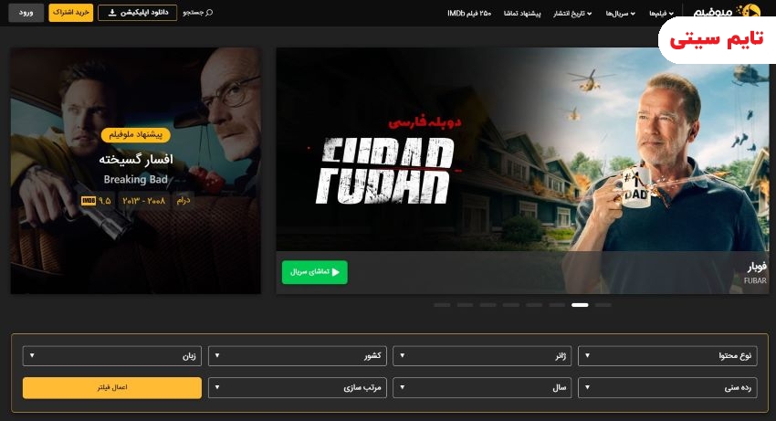Viewport: 776px width, 421px height.
Task: Click the پیشنهاد ملوفیلم badge
Action: (136, 135)
